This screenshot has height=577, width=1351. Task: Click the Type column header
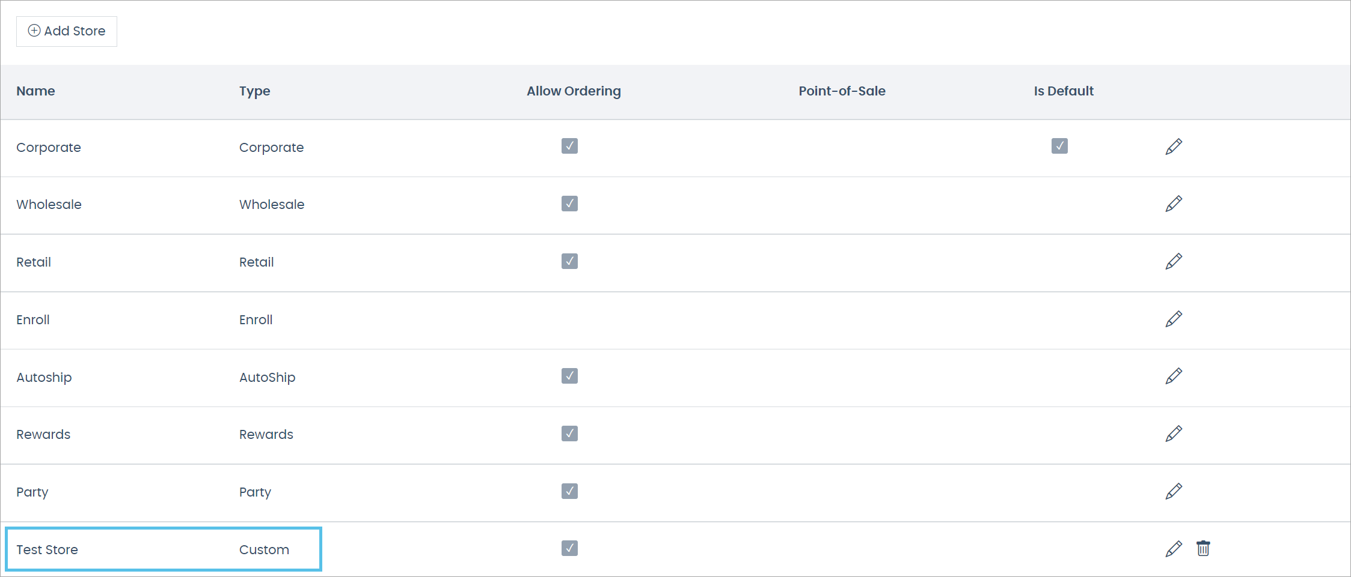tap(254, 91)
